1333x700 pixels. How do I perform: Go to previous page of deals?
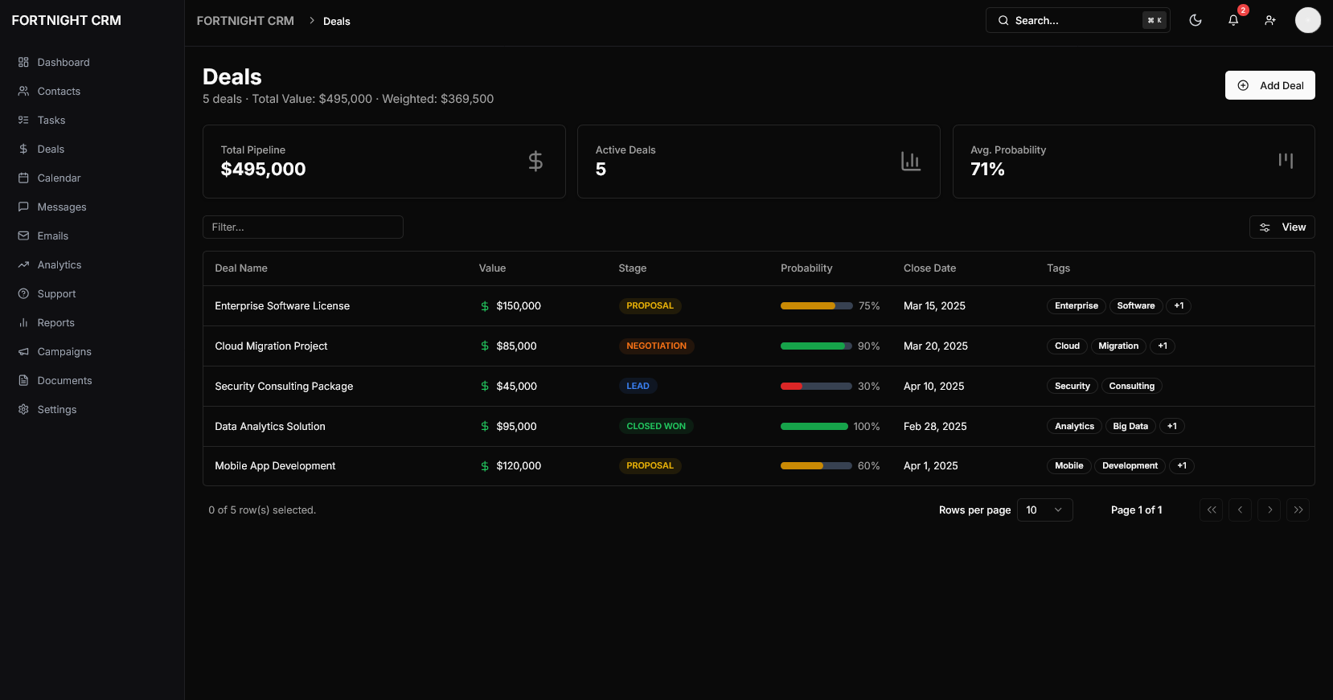tap(1241, 510)
